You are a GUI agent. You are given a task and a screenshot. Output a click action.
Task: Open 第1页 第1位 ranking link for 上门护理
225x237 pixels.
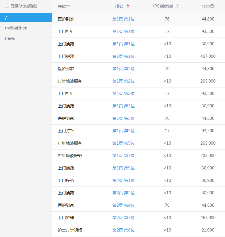click(x=123, y=56)
